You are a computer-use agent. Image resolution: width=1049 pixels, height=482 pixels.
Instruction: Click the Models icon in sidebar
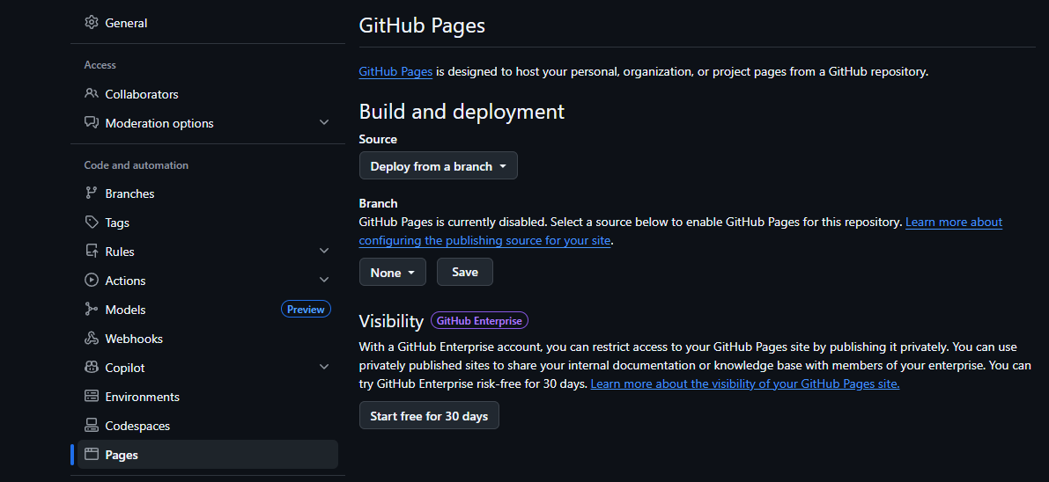click(x=91, y=310)
